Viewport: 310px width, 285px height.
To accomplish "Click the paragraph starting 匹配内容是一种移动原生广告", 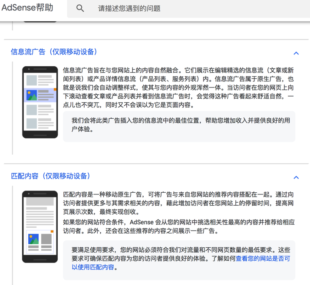I will (178, 203).
